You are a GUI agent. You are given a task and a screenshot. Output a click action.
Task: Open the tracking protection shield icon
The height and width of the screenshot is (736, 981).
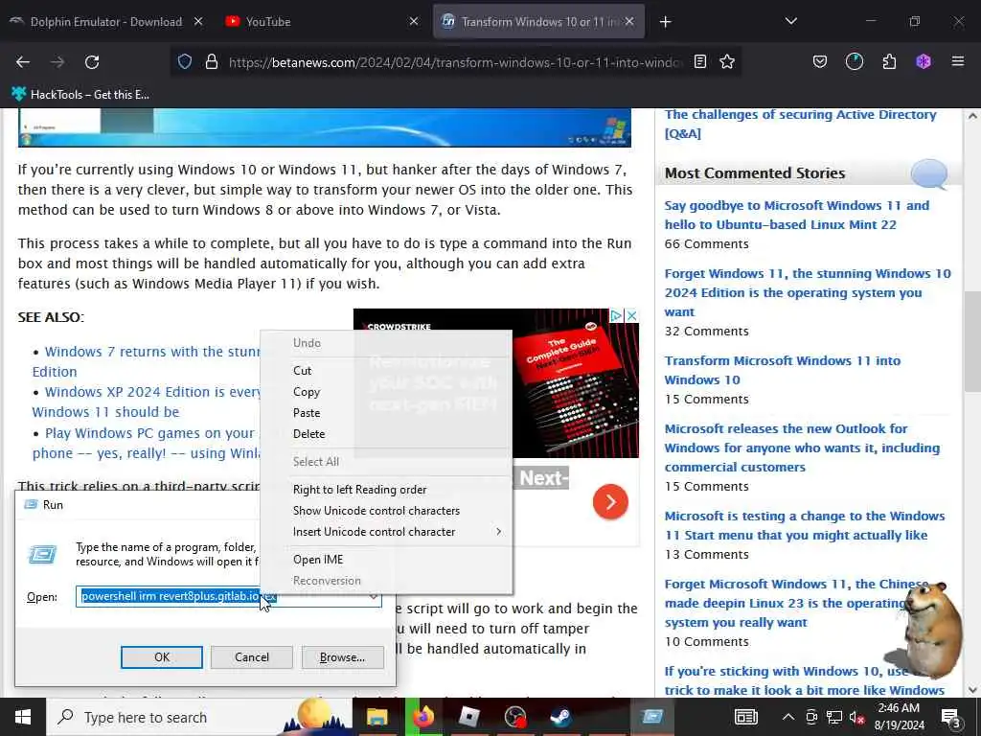185,62
